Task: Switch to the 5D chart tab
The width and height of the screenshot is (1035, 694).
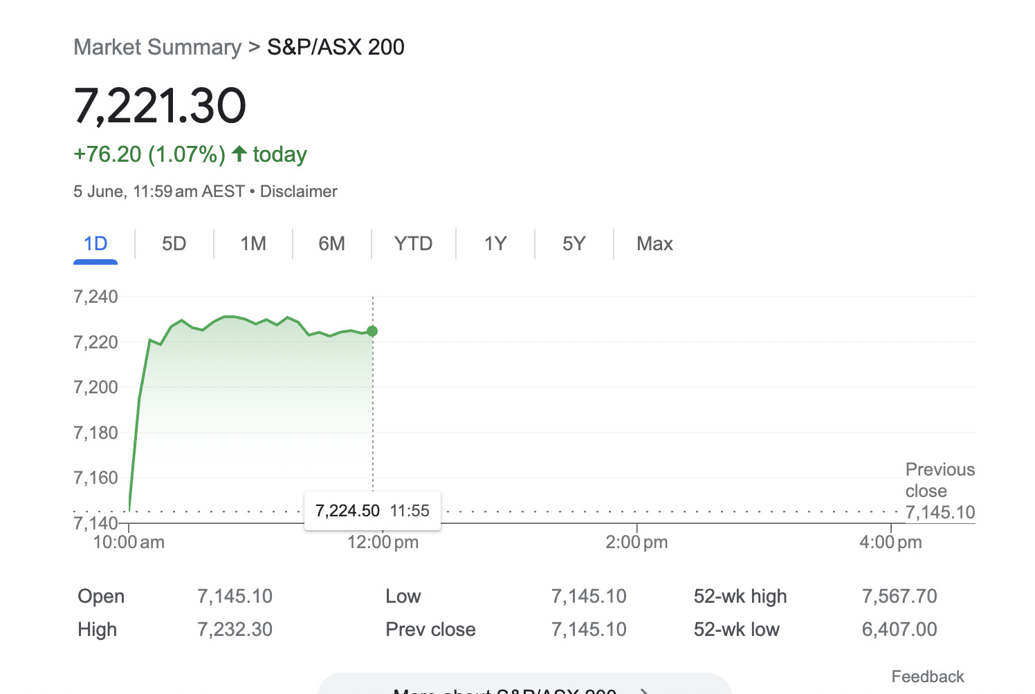Action: pyautogui.click(x=174, y=244)
